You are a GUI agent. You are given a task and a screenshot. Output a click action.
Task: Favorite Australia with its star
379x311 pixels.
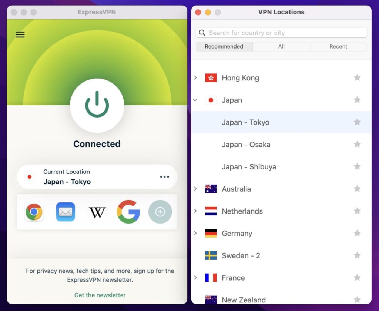click(x=357, y=189)
